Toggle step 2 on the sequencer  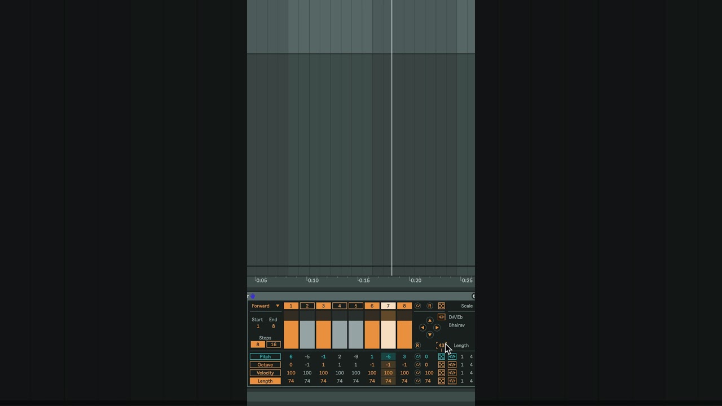click(307, 306)
